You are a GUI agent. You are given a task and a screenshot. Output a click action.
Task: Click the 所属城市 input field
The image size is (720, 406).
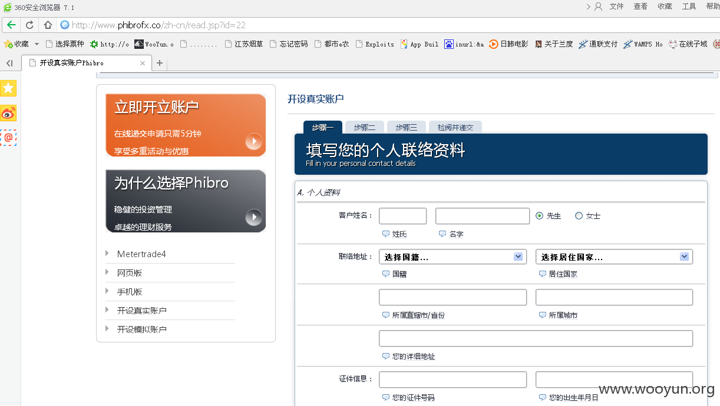pyautogui.click(x=614, y=297)
